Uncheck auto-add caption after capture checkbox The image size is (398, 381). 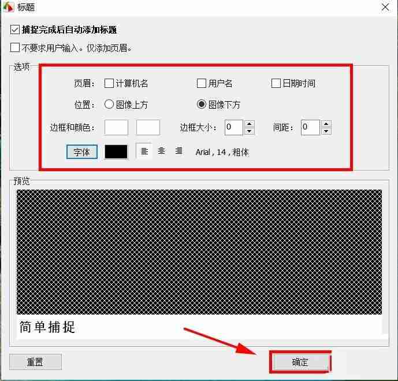[x=15, y=29]
